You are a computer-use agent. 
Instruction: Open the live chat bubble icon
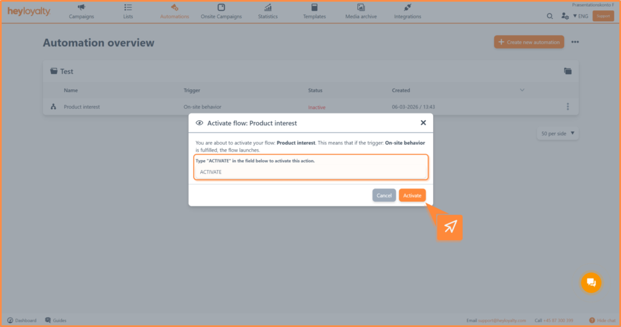tap(591, 282)
